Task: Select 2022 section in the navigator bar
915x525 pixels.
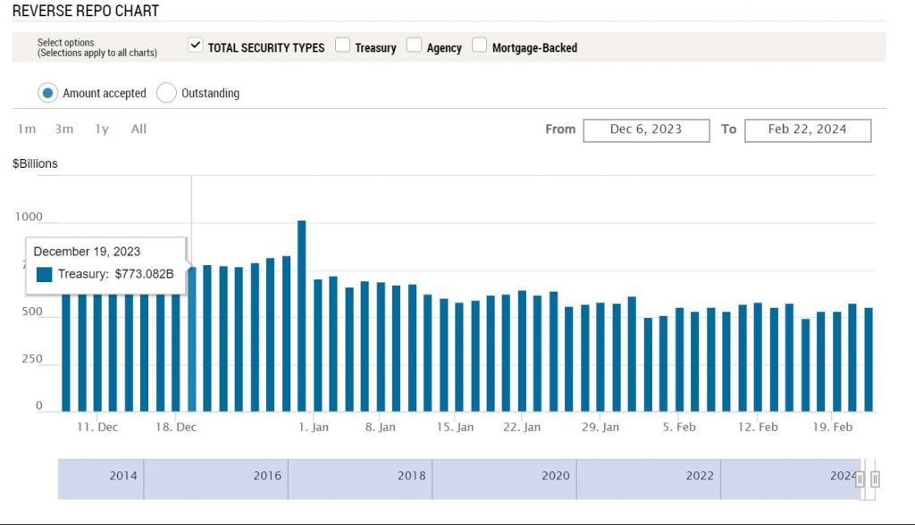Action: click(x=700, y=477)
